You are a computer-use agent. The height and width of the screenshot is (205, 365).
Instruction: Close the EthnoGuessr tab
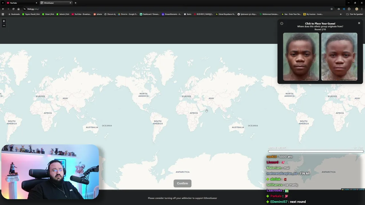tap(70, 3)
